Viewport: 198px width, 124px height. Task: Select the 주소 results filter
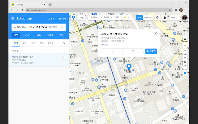pyautogui.click(x=33, y=43)
